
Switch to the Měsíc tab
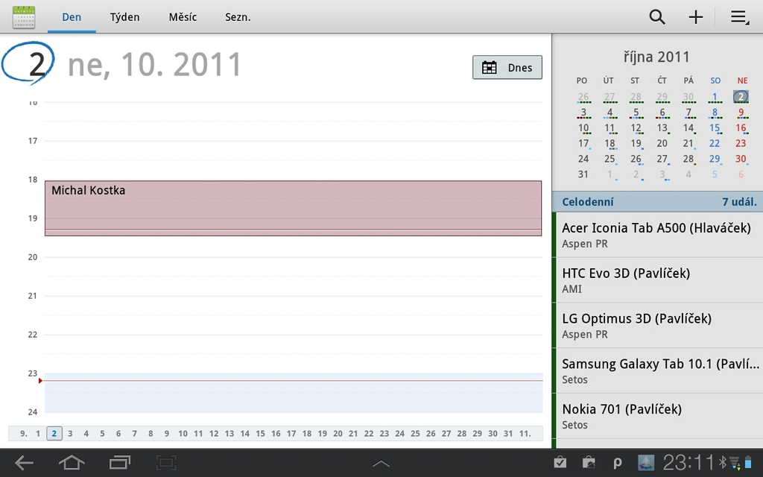tap(182, 16)
